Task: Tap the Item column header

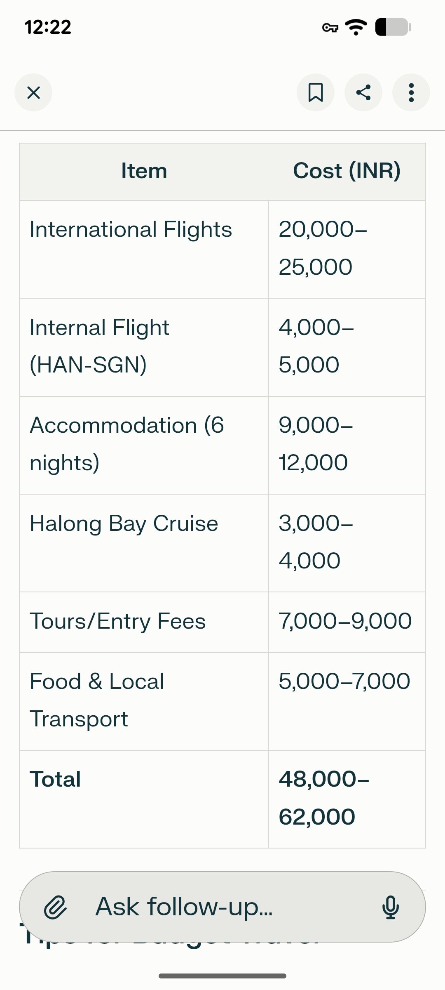Action: point(144,171)
